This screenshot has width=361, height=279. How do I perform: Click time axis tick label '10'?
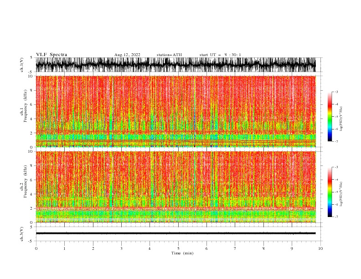click(x=320, y=248)
